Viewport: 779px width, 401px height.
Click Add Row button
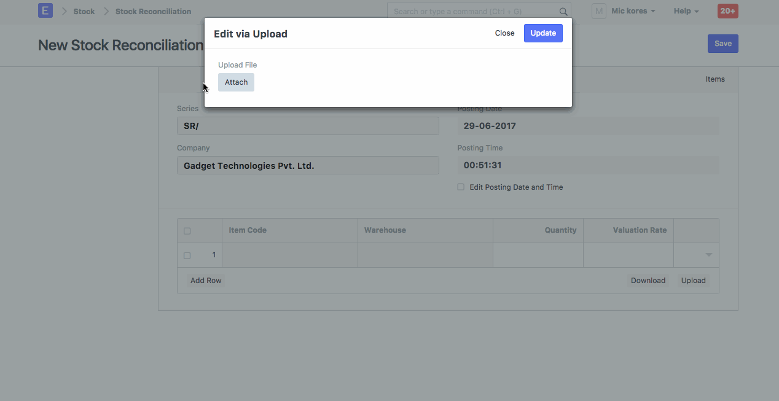206,281
